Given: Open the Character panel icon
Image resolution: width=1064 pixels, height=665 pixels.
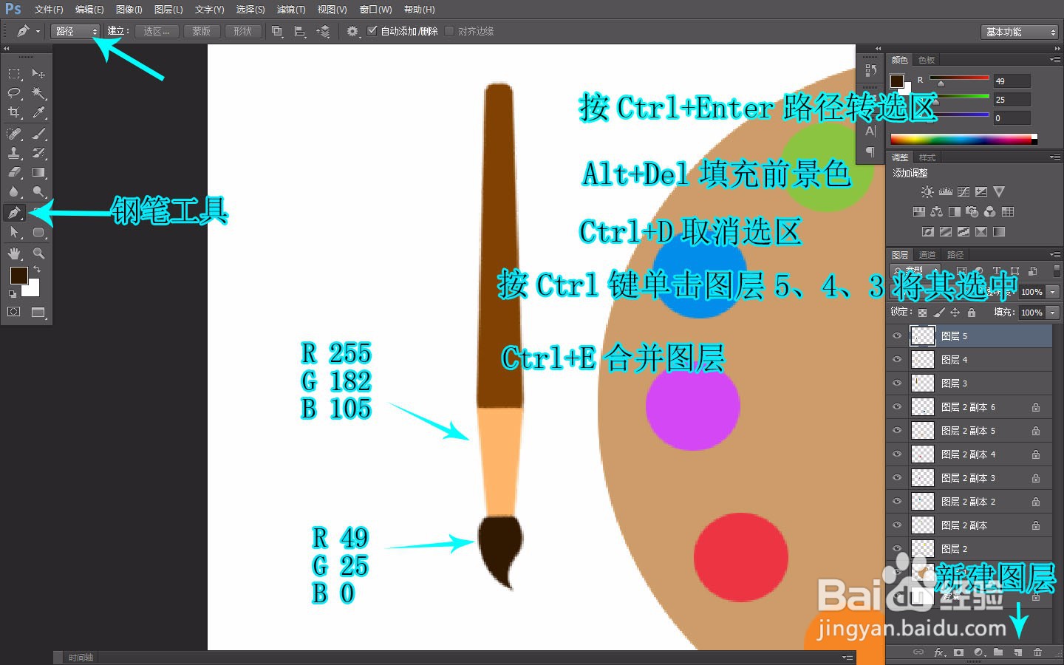Looking at the screenshot, I should point(870,132).
